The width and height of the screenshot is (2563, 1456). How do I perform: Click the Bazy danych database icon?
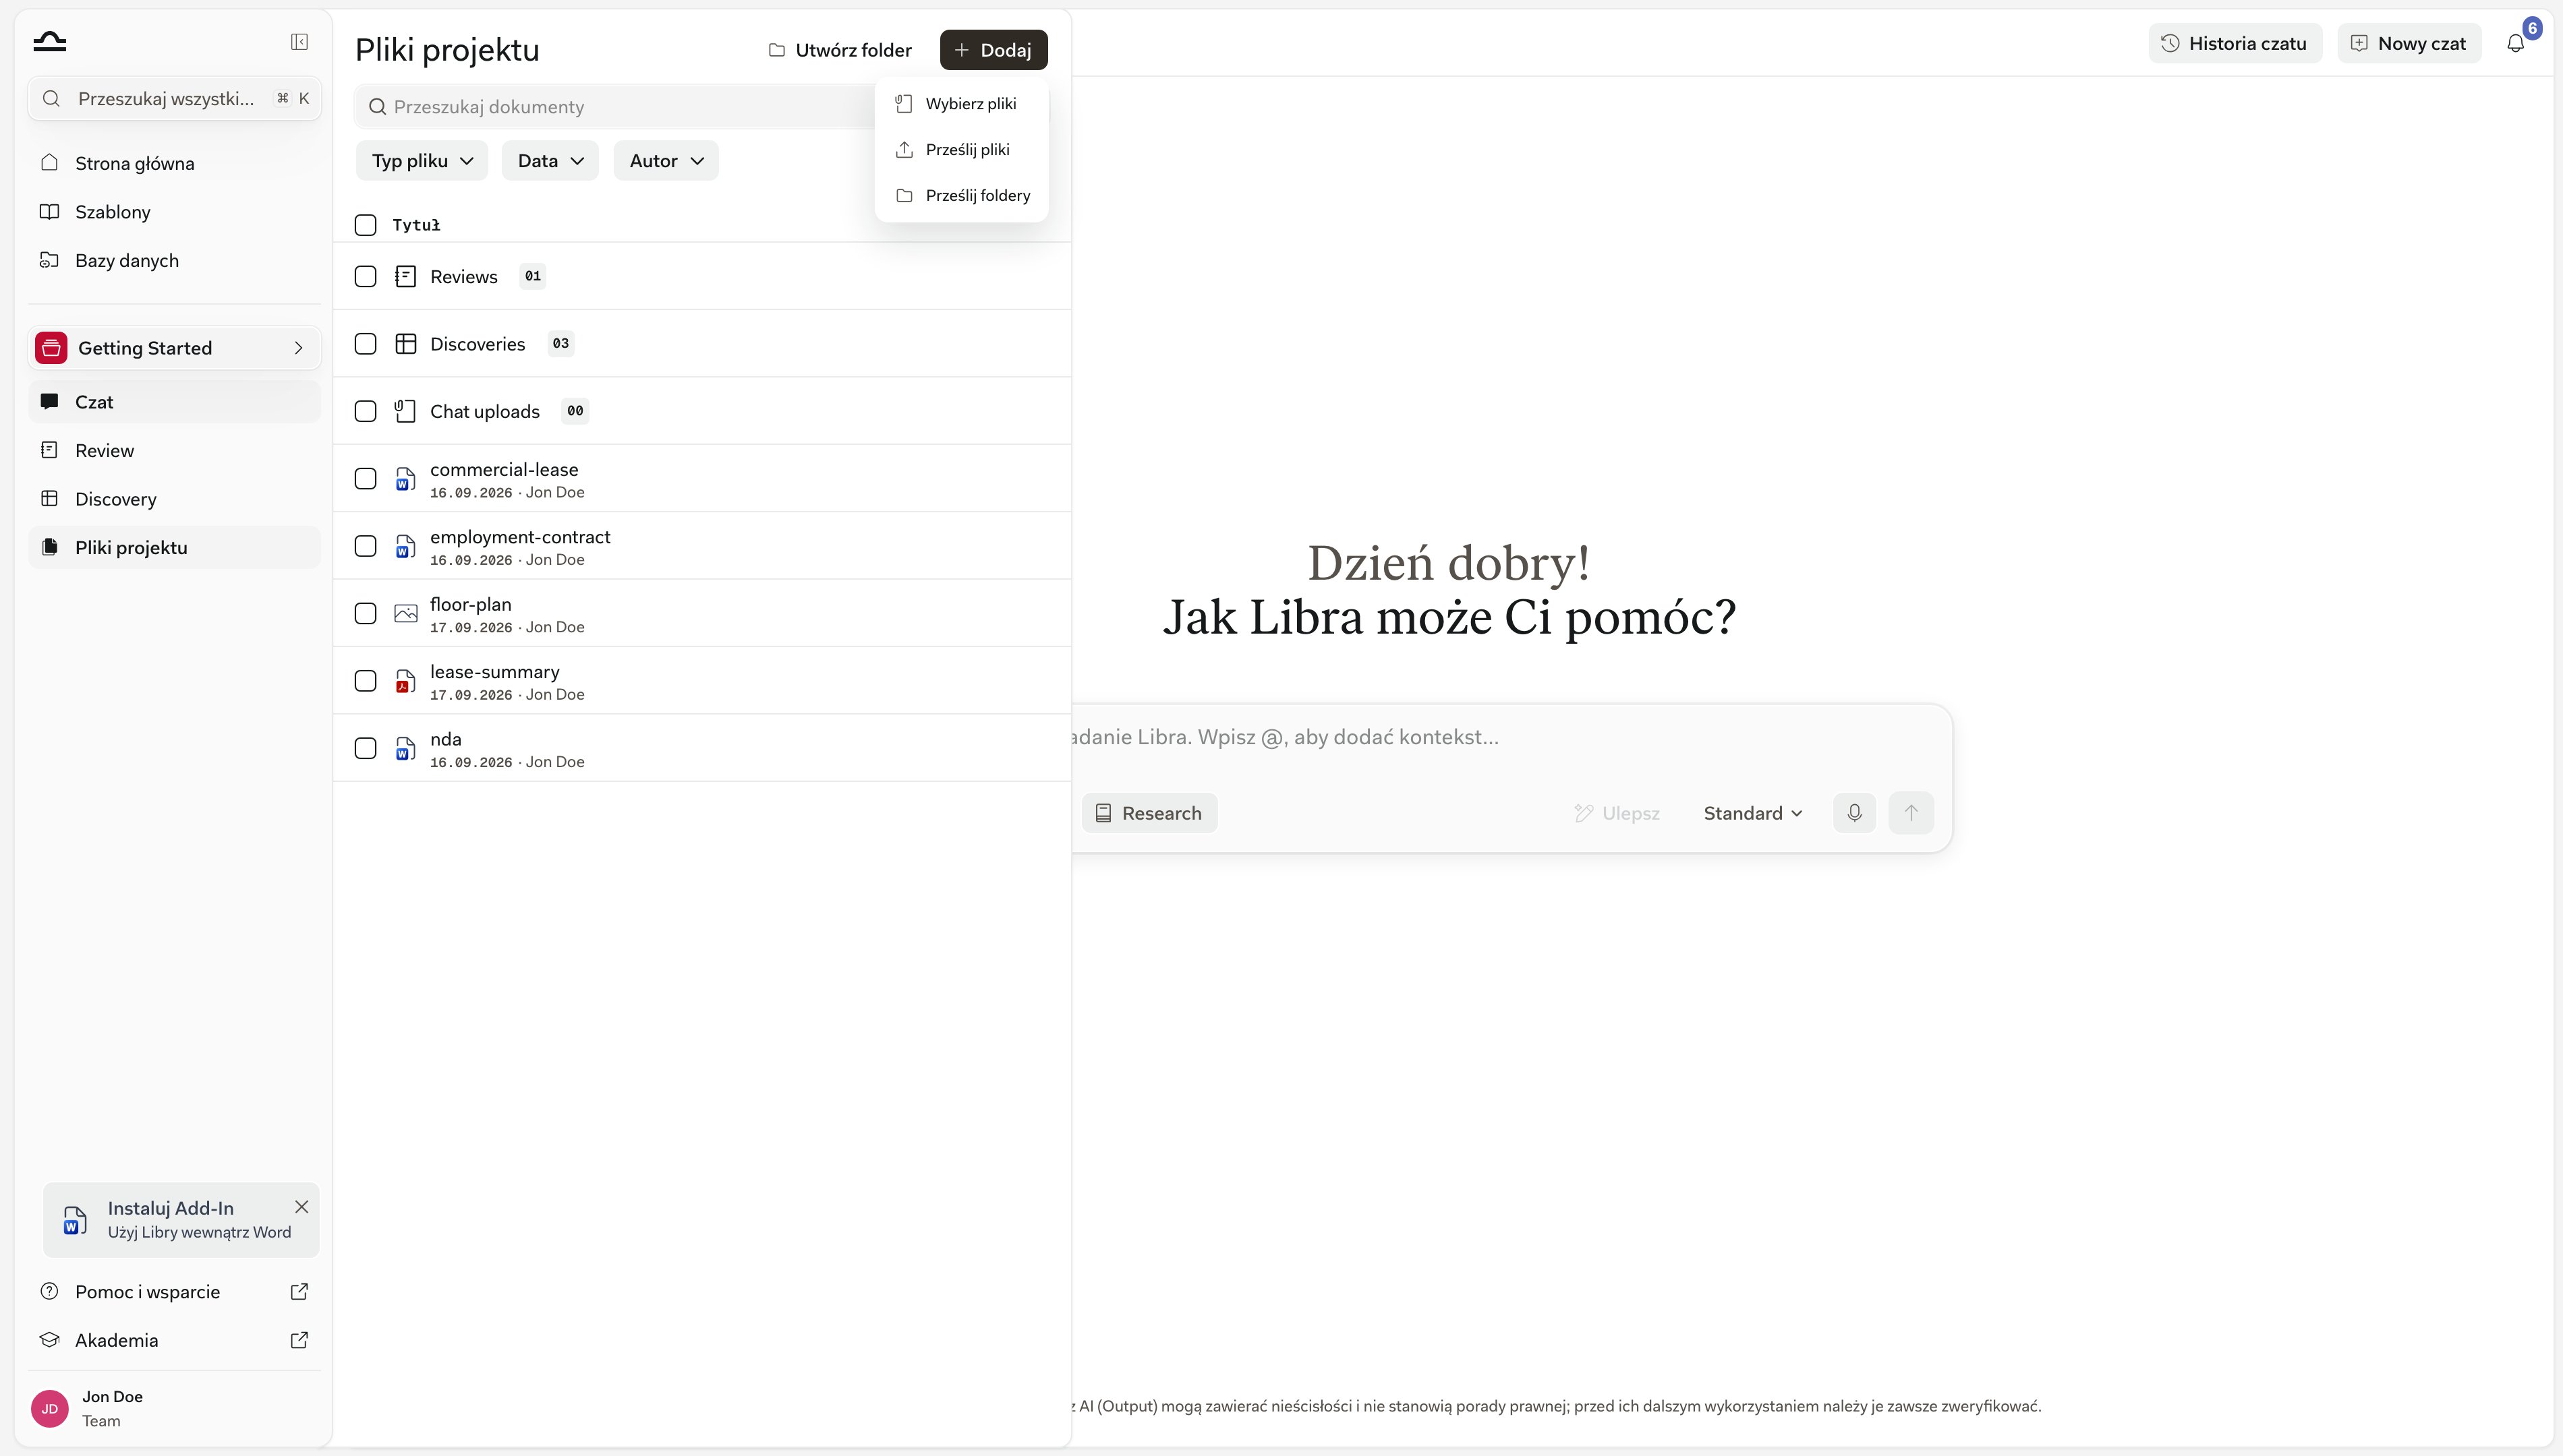pos(49,260)
